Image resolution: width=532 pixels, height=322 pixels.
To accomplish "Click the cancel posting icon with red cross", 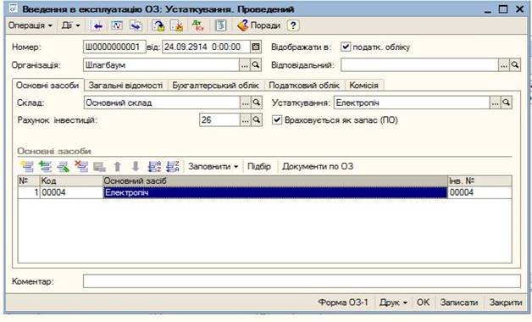I will [176, 25].
